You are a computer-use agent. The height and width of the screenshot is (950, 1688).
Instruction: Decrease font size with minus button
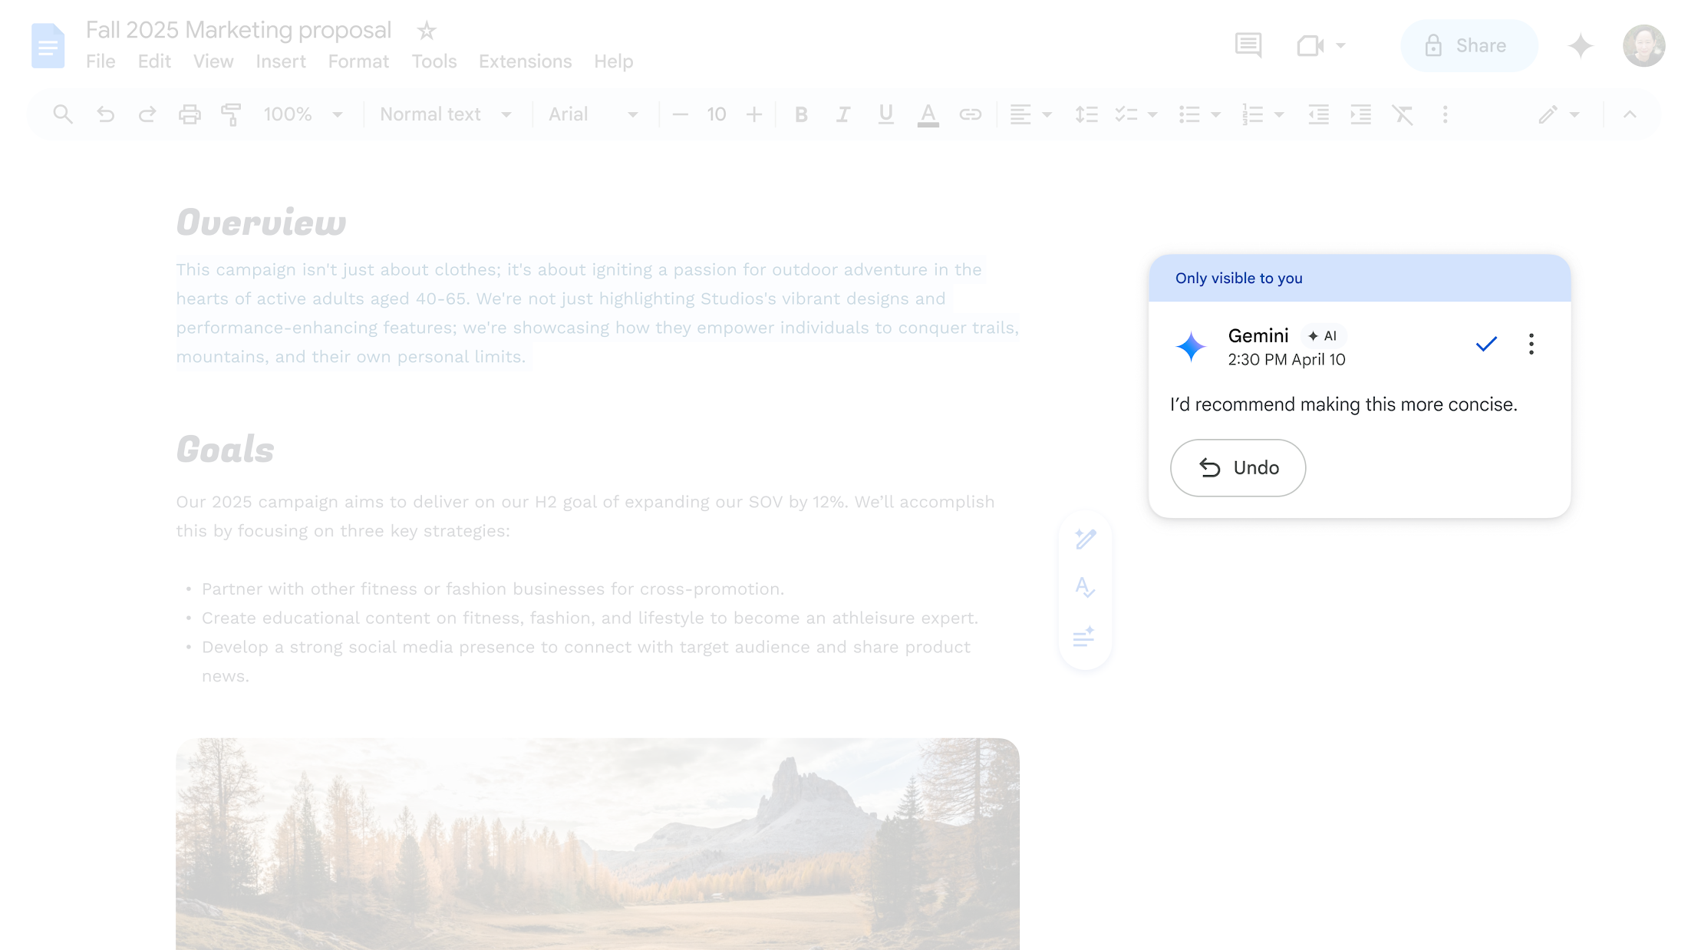[x=680, y=115]
